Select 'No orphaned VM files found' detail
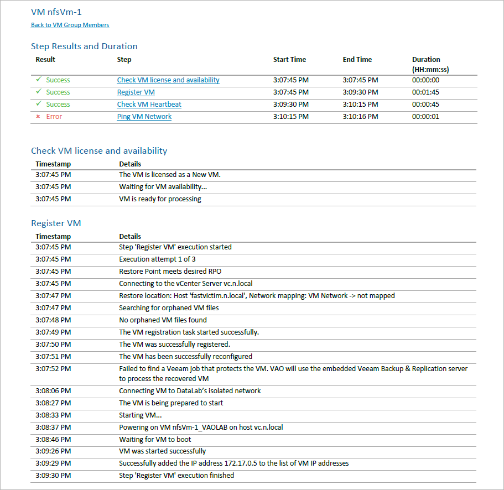The height and width of the screenshot is (490, 504). click(x=163, y=320)
